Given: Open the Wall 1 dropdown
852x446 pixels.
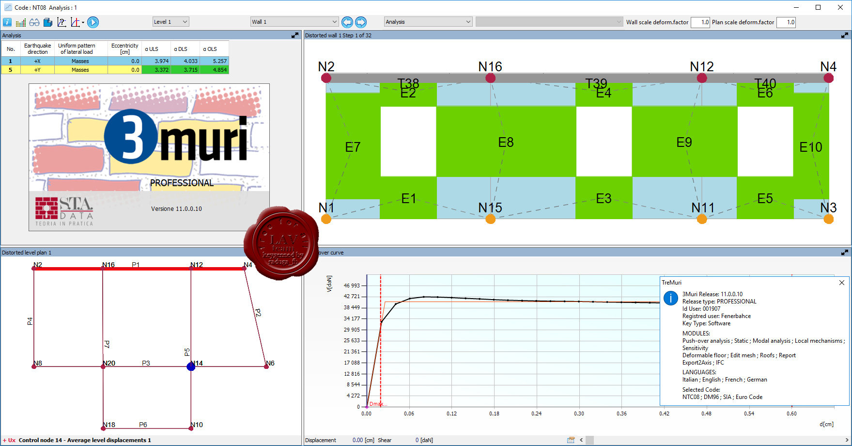Looking at the screenshot, I should (x=294, y=22).
